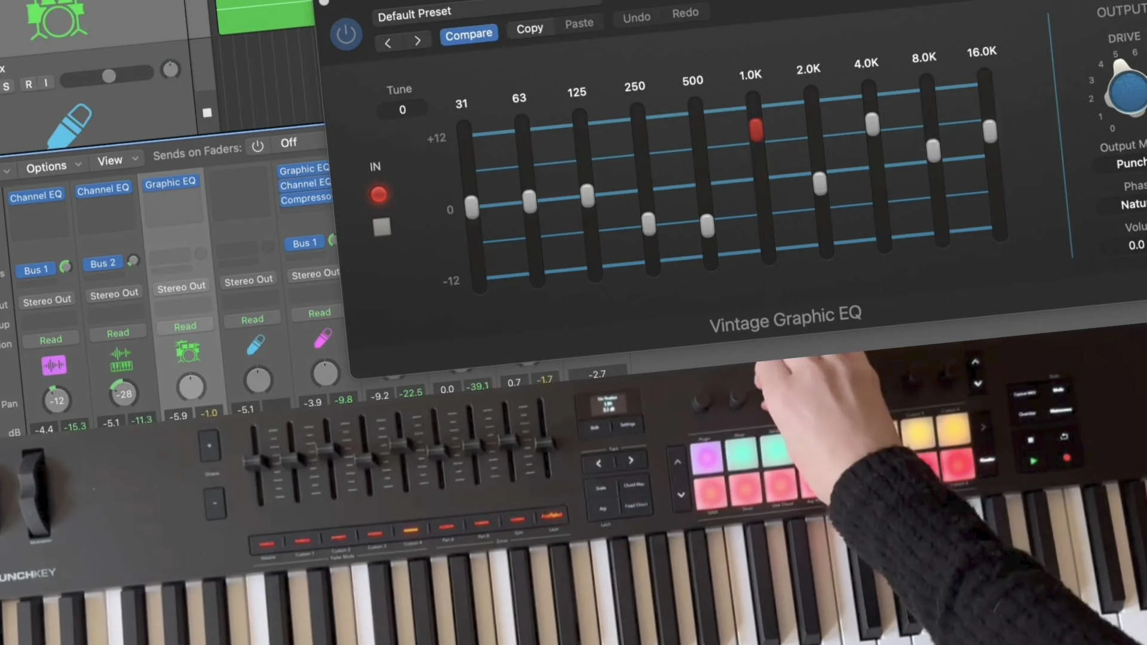The image size is (1147, 645).
Task: Click the Tune value field
Action: point(401,109)
